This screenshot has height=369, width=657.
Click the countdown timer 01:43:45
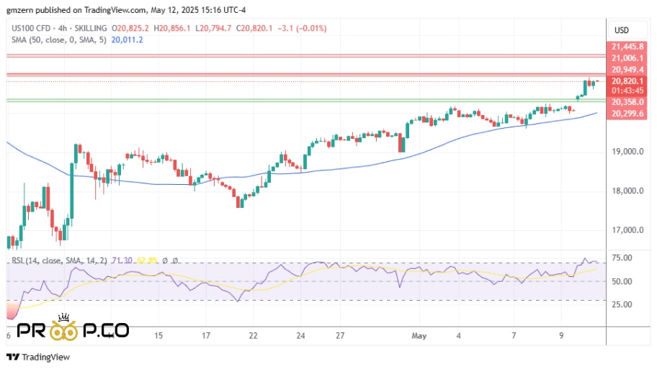[627, 91]
